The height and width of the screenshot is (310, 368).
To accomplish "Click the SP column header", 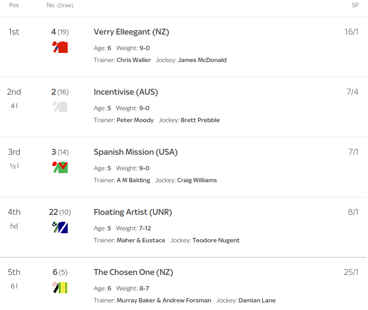I will tap(355, 5).
